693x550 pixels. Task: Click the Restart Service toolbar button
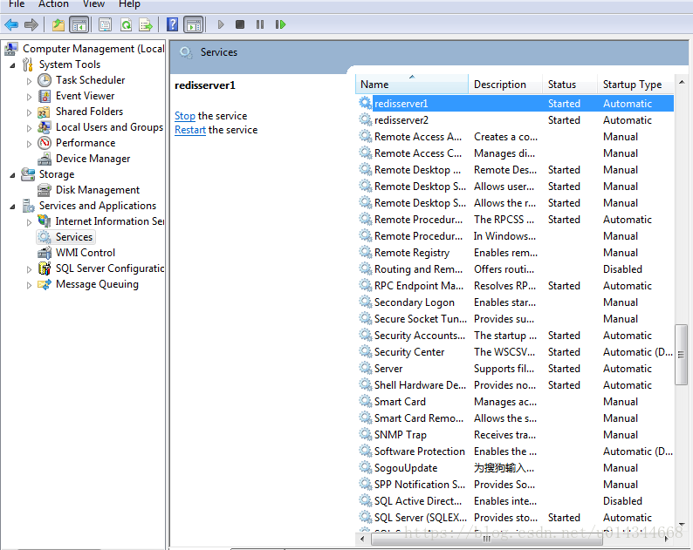click(280, 24)
